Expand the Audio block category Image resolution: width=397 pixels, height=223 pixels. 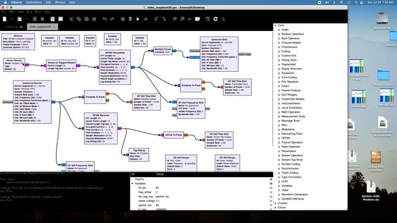(279, 30)
